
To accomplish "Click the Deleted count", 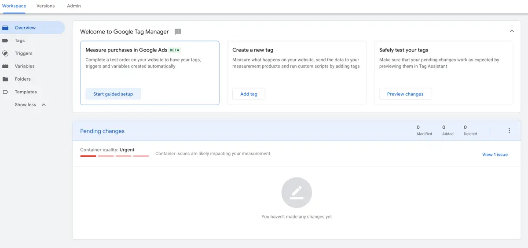I will [470, 130].
